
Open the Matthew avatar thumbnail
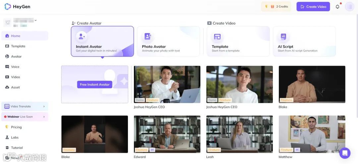click(x=312, y=134)
